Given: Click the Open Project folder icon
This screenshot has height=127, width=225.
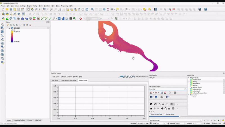Looking at the screenshot, I should coord(7,9).
